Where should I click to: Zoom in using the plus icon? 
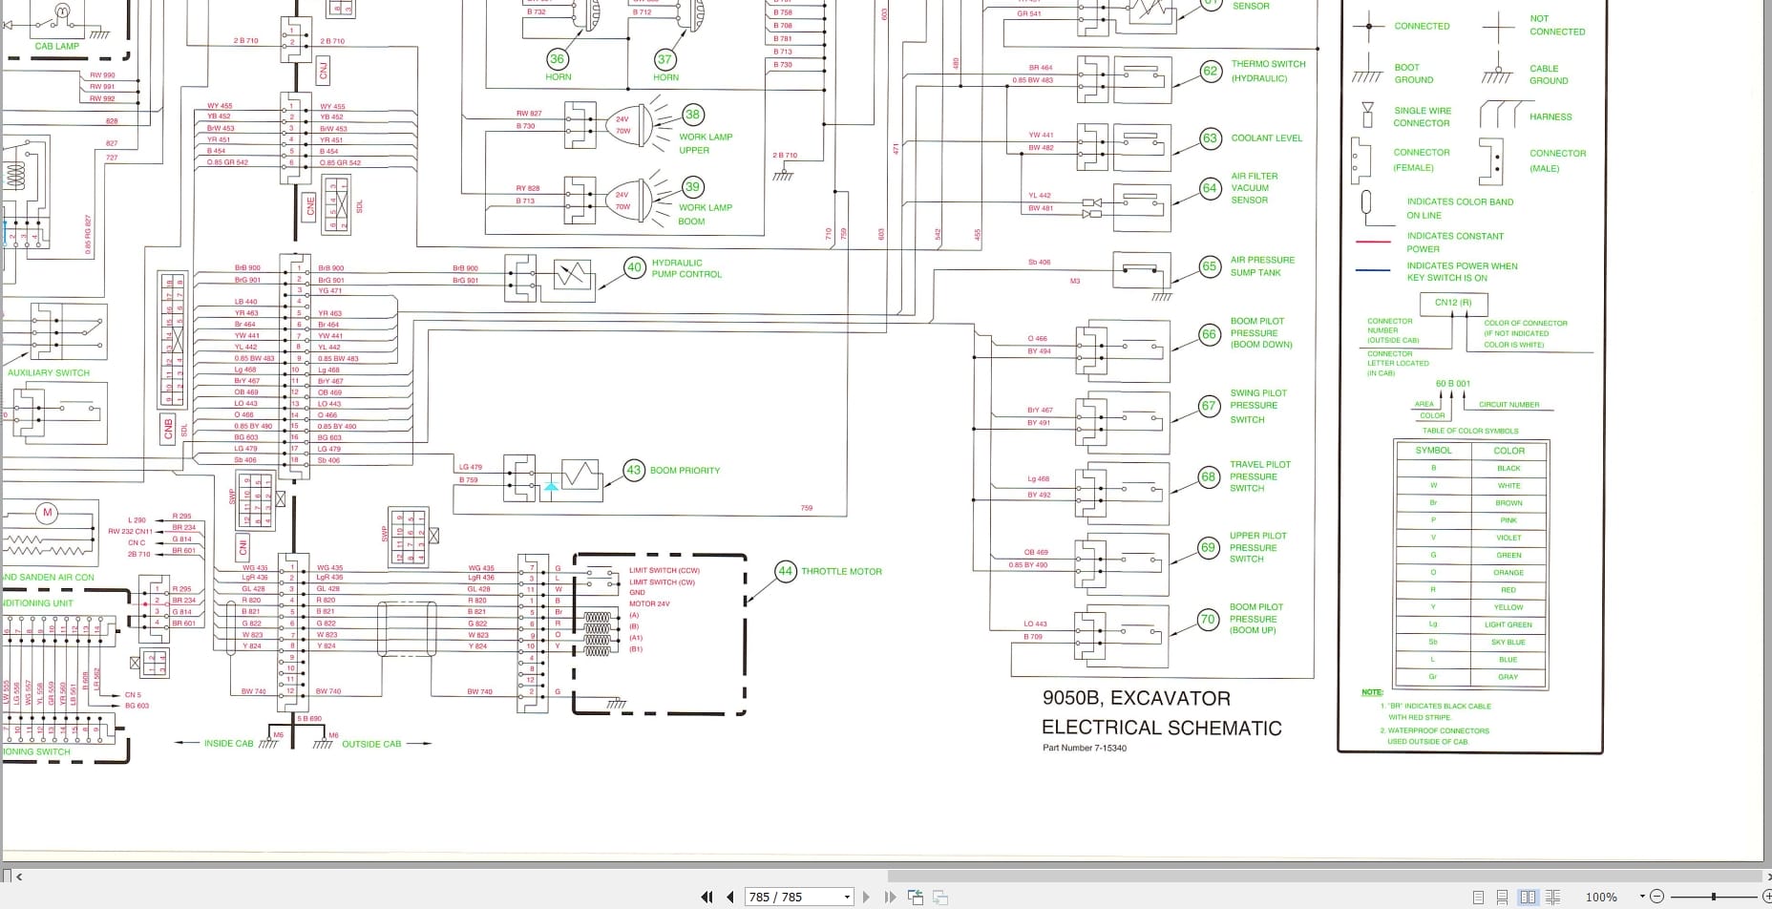pos(1767,897)
